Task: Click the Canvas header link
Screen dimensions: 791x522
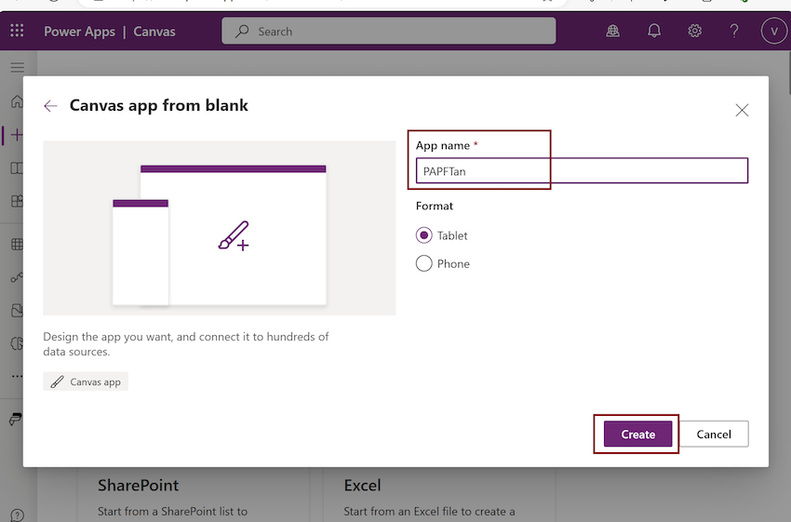Action: point(154,32)
